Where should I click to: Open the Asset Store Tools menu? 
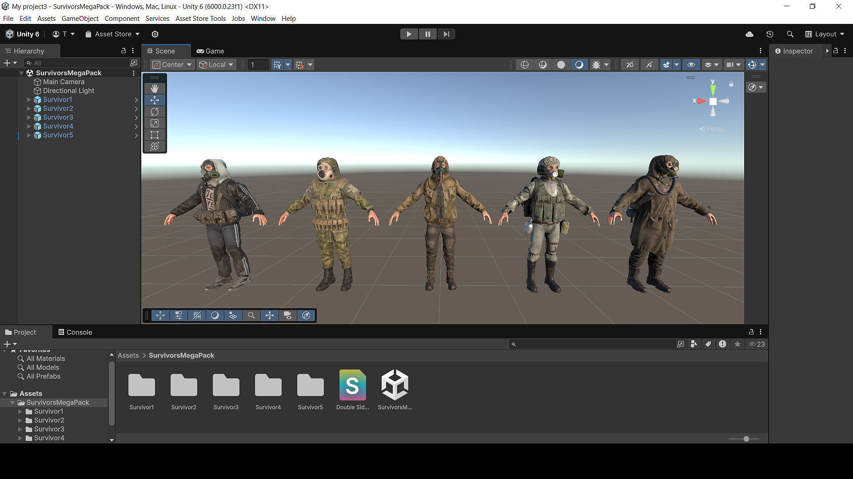200,19
